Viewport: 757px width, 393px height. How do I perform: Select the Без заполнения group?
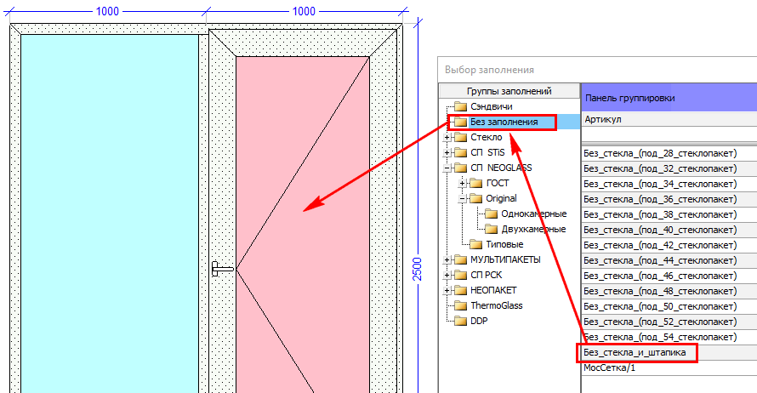[x=504, y=122]
